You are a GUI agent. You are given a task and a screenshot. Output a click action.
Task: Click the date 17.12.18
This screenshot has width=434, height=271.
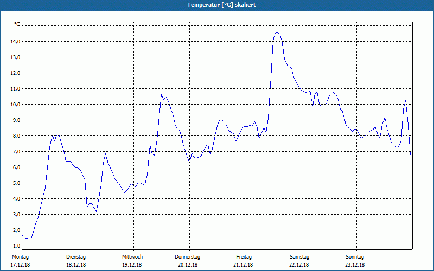(20, 265)
